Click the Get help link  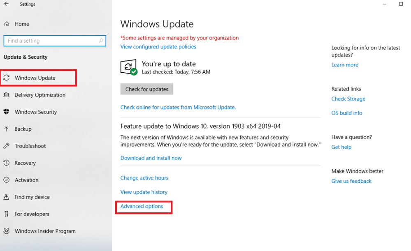(x=341, y=147)
